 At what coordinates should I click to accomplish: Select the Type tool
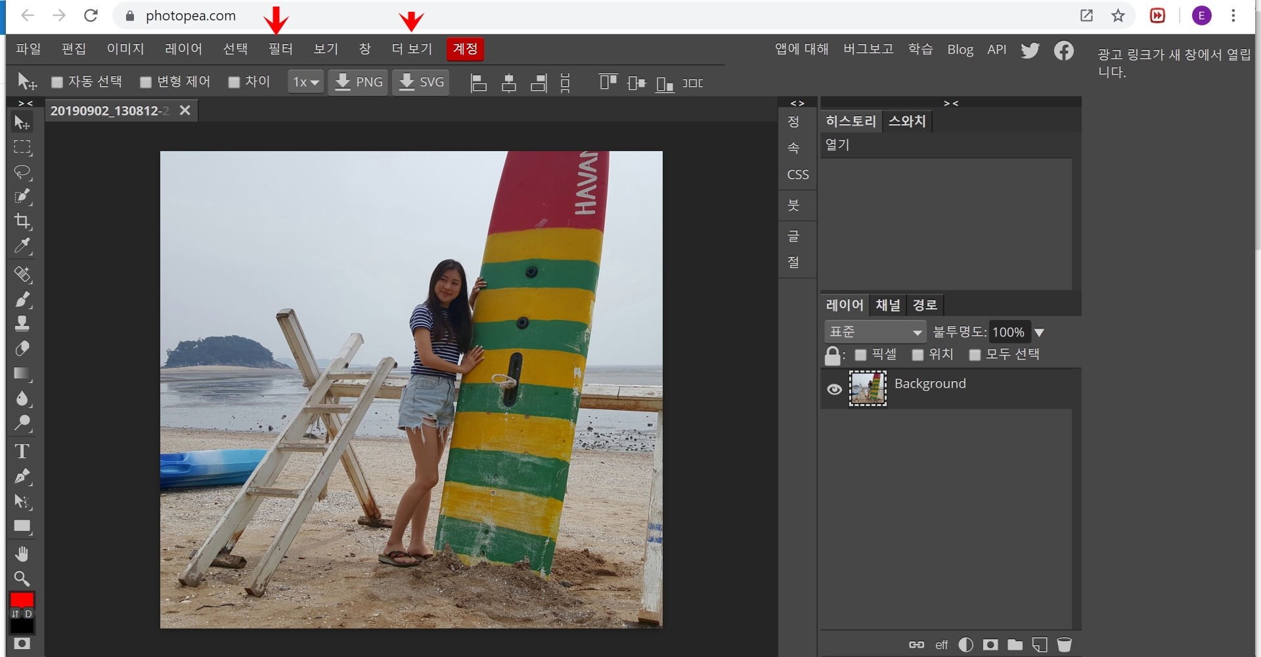(22, 451)
